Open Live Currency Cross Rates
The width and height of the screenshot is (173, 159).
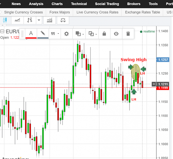(97, 12)
